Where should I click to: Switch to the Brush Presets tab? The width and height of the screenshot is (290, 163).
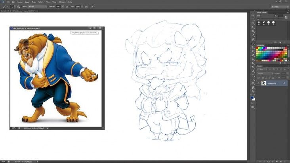262,12
